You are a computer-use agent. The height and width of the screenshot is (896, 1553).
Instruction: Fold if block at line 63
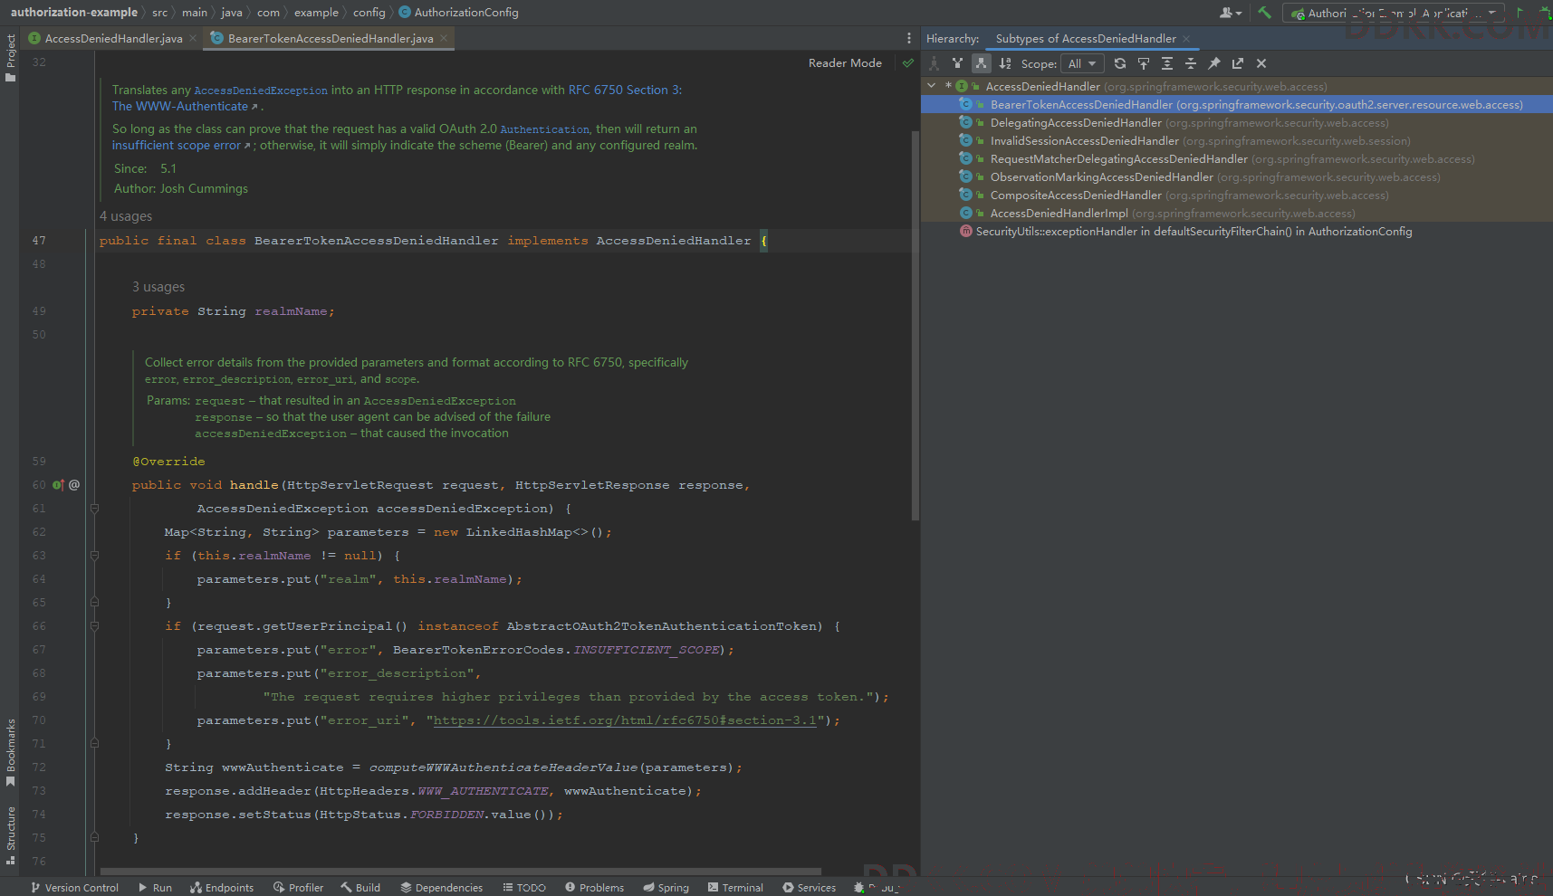point(94,556)
